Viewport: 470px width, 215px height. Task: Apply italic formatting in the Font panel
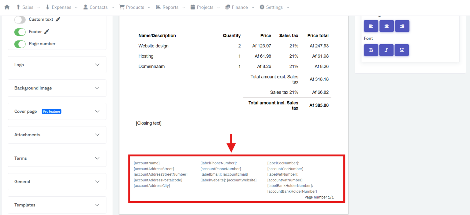pos(386,50)
